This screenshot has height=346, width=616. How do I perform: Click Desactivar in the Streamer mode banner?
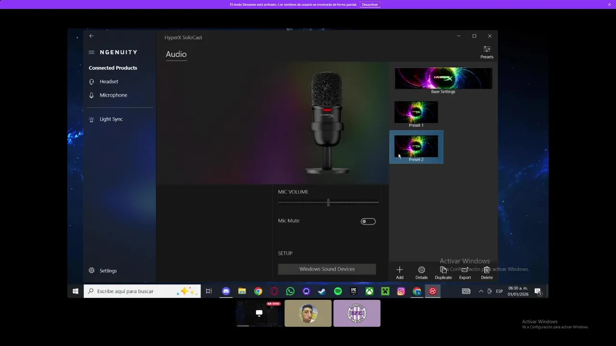pos(370,4)
